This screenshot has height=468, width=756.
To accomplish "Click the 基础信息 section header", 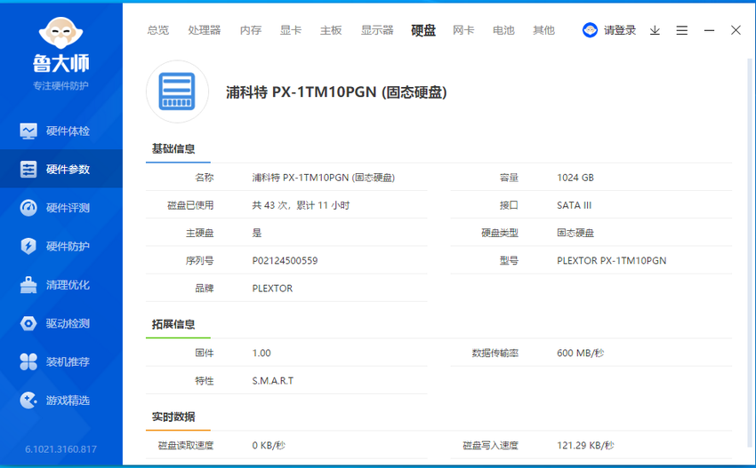I will coord(173,149).
